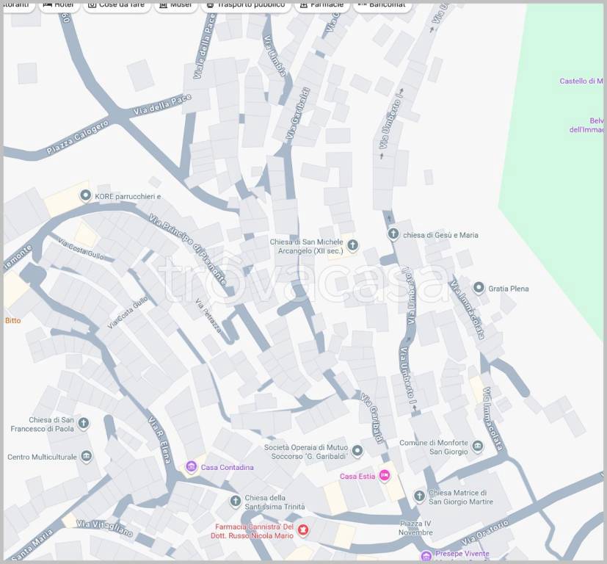Image resolution: width=607 pixels, height=564 pixels.
Task: Select the Comune di Monforte San Giorgio icon
Action: coord(478,446)
